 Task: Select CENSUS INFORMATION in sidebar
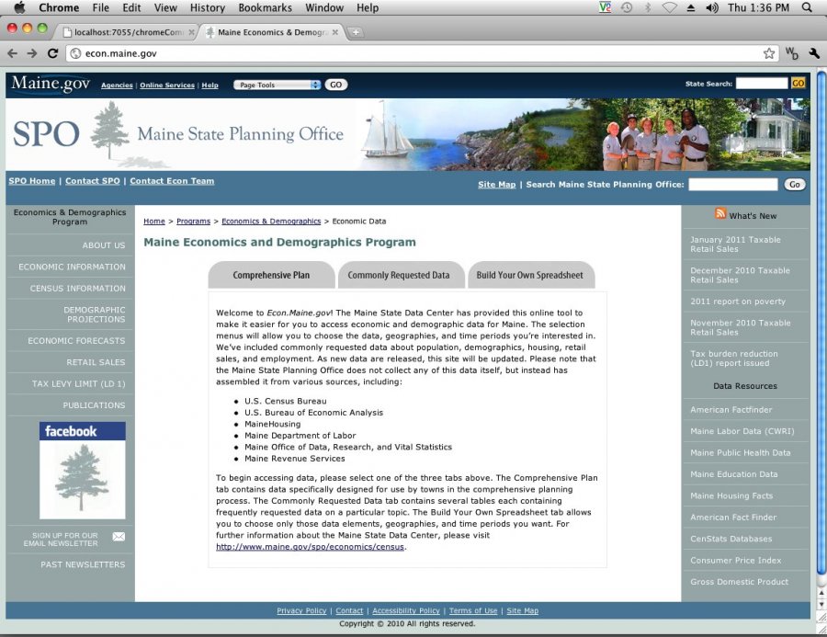tap(77, 289)
